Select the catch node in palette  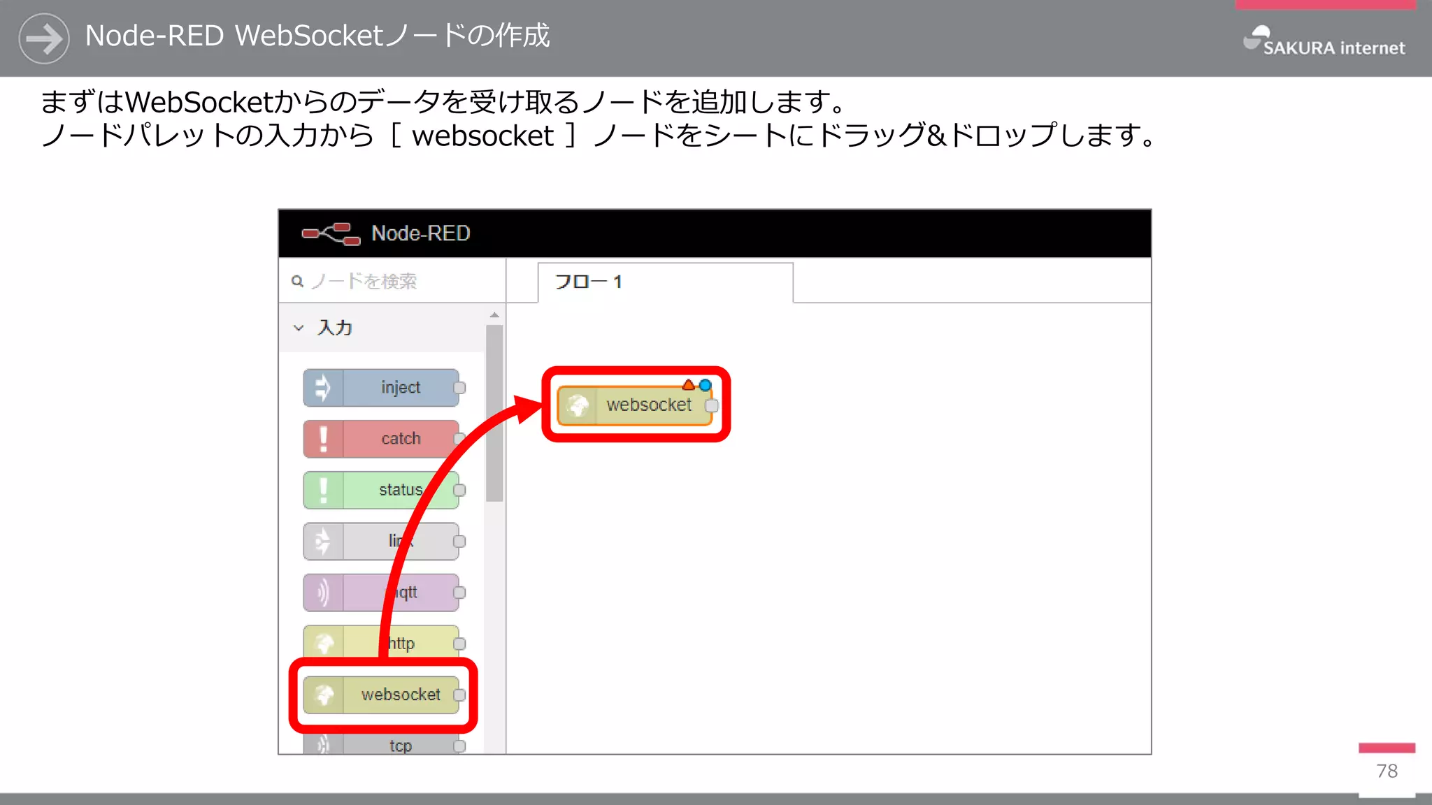381,439
